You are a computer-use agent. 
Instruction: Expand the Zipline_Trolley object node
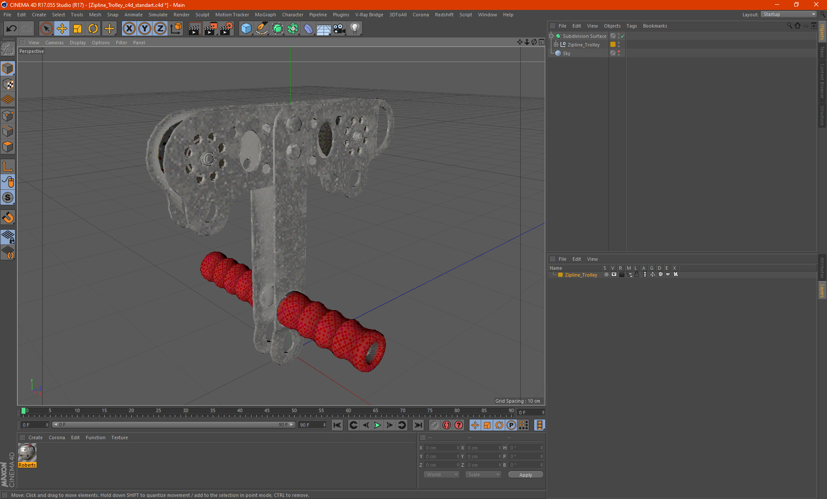(x=556, y=45)
